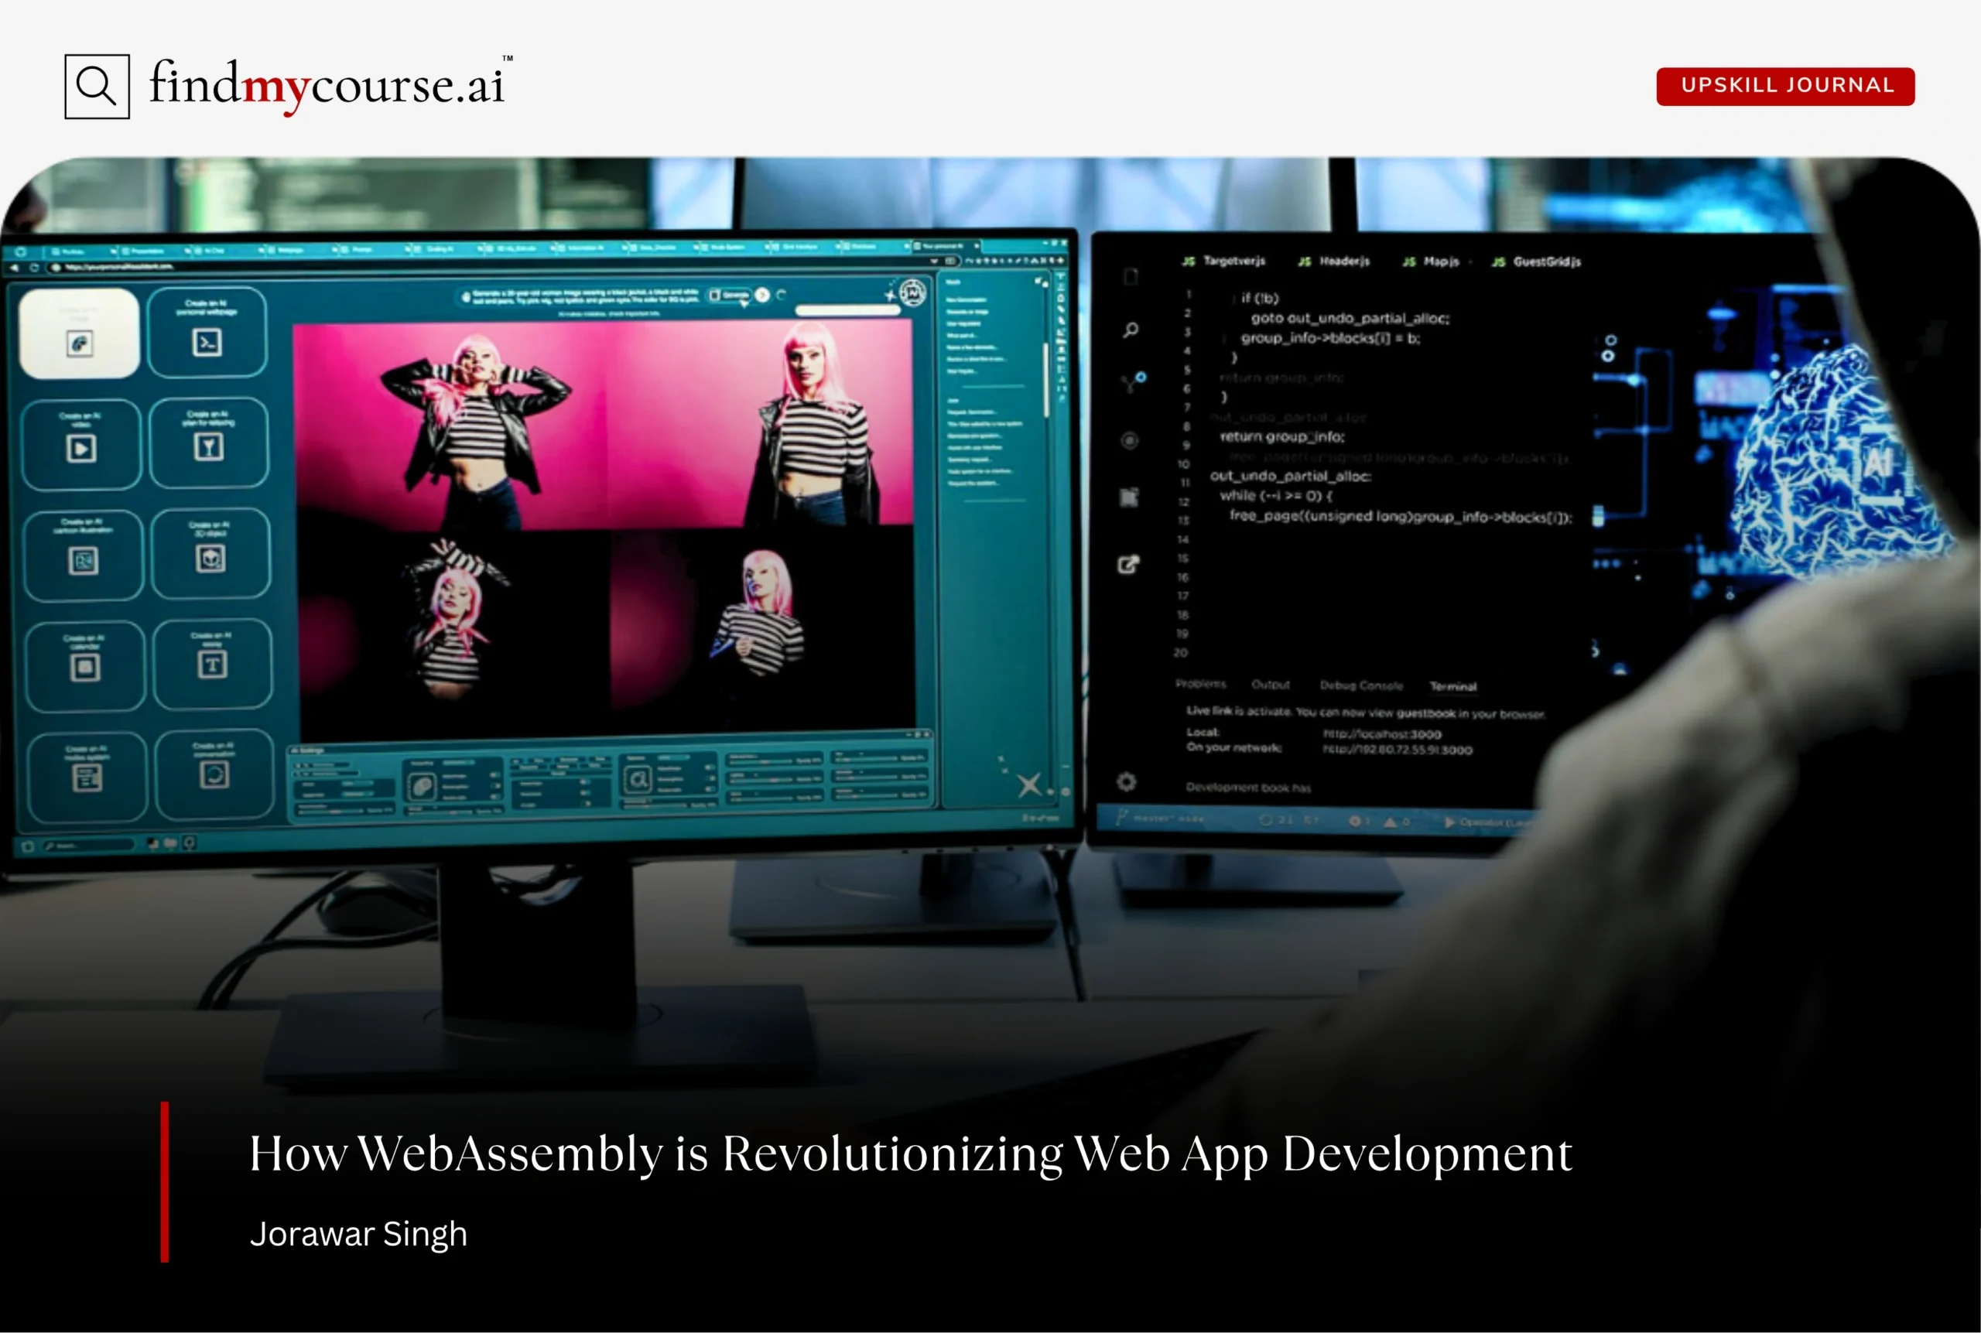Open the Extensions icon in the editor sidebar
This screenshot has height=1333, width=1981.
coord(1131,496)
